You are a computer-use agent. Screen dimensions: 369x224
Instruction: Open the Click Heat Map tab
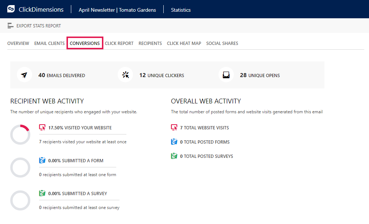[184, 43]
